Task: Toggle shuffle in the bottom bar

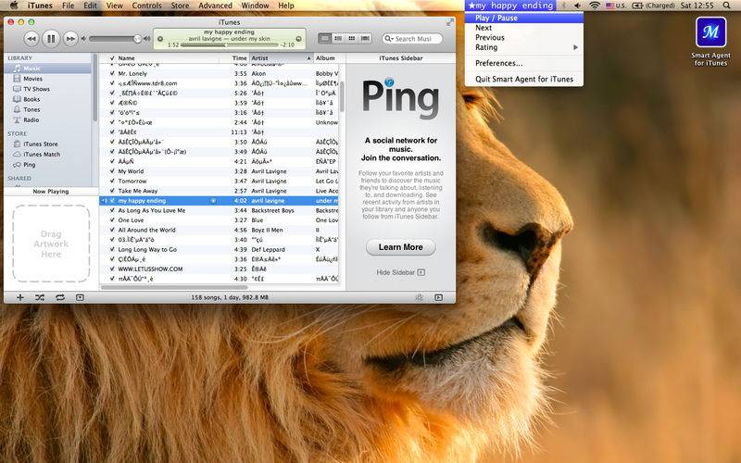Action: coord(40,297)
